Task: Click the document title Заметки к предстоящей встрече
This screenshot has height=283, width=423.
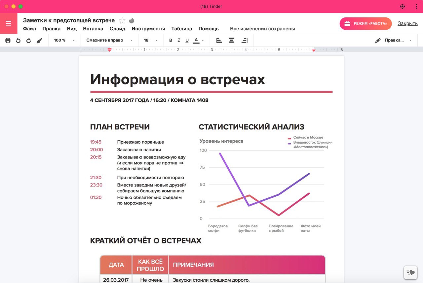Action: pyautogui.click(x=69, y=20)
